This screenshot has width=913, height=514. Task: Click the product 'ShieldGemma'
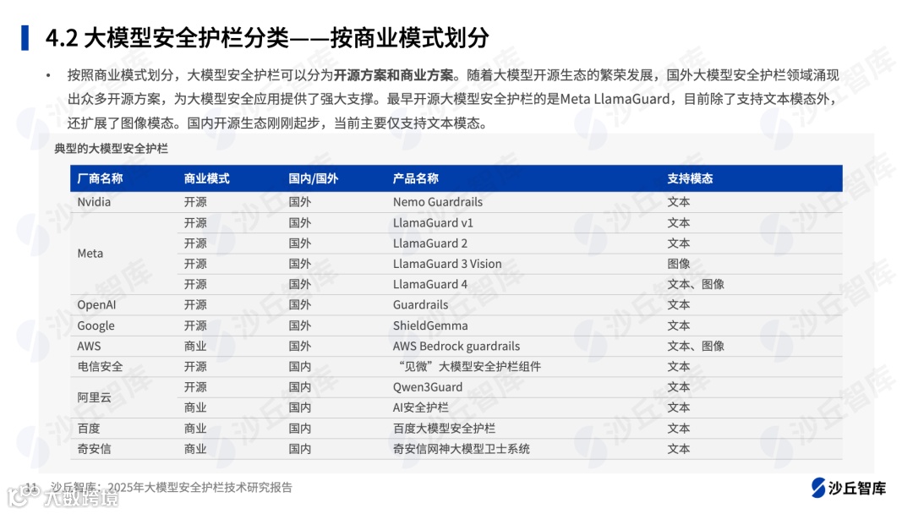click(430, 326)
